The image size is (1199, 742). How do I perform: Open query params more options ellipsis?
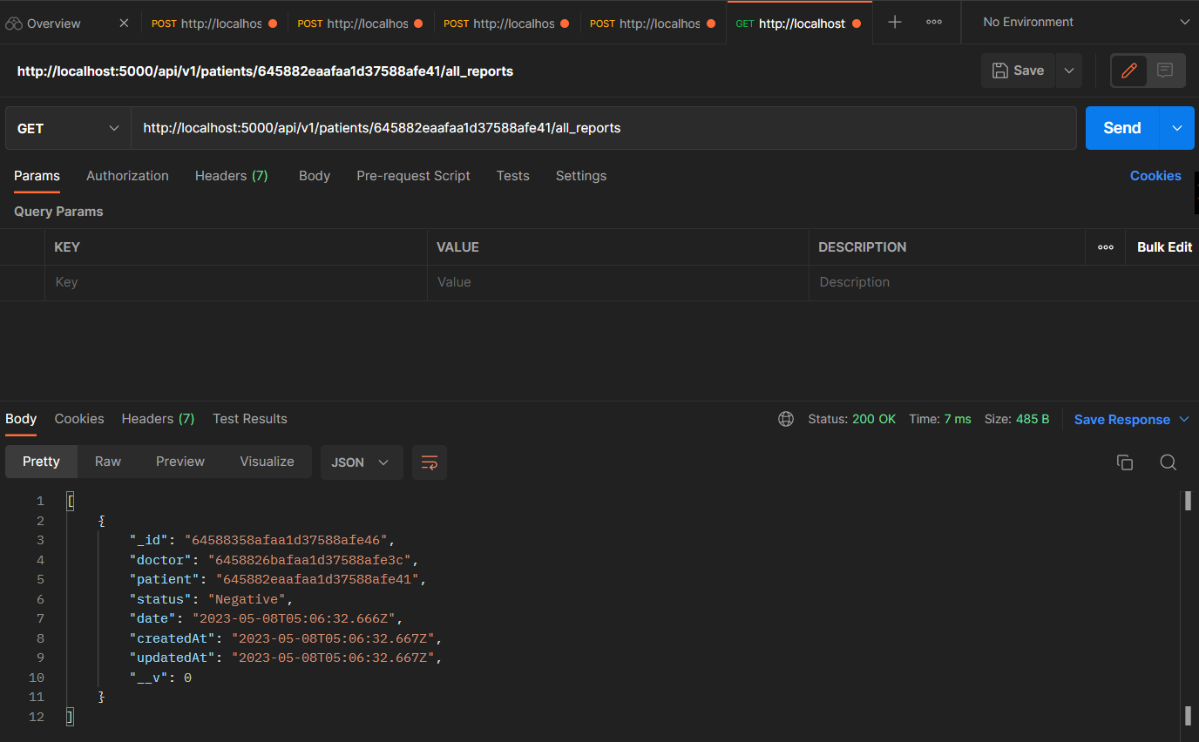1105,246
